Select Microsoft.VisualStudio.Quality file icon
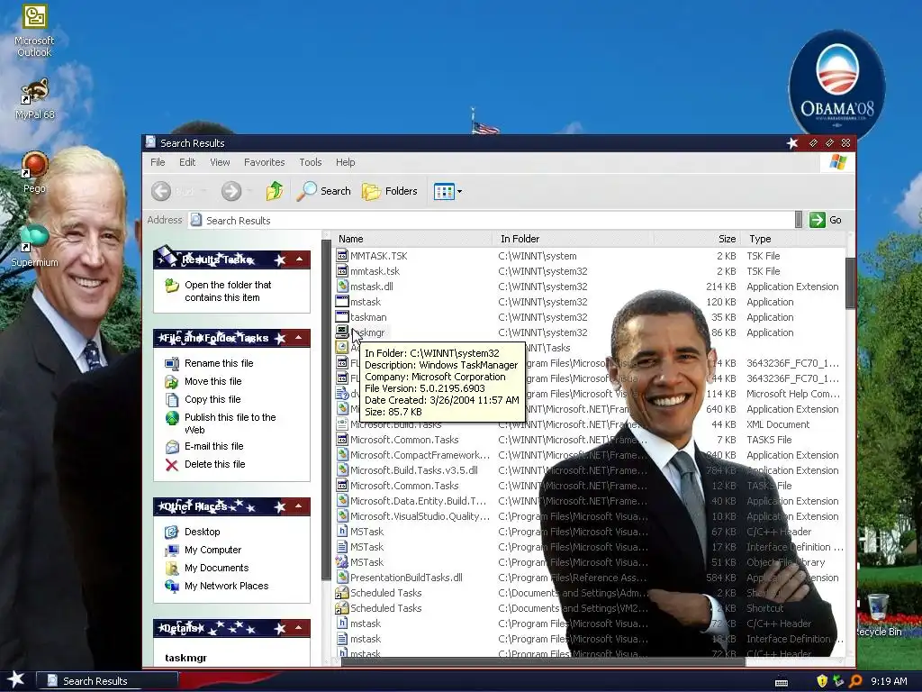This screenshot has height=692, width=922. pyautogui.click(x=341, y=516)
